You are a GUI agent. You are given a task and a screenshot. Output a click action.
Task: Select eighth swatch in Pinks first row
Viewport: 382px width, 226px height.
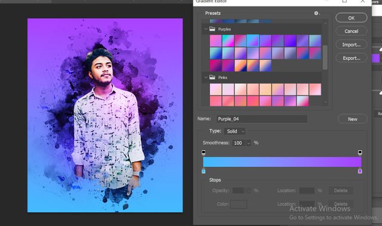303,89
